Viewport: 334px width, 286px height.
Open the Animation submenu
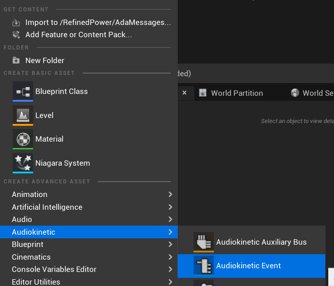tap(89, 194)
